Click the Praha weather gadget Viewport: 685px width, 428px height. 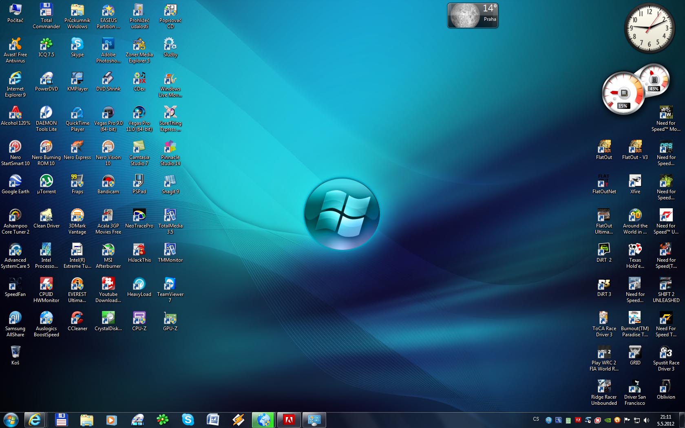coord(473,16)
